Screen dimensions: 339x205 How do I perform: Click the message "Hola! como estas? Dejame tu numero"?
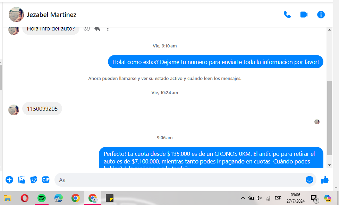215,62
